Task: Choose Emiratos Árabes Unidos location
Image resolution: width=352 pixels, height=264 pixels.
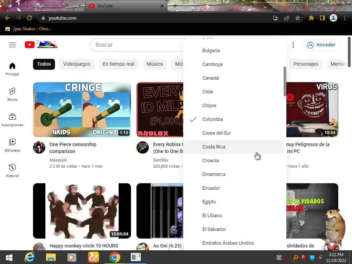Action: (x=233, y=243)
